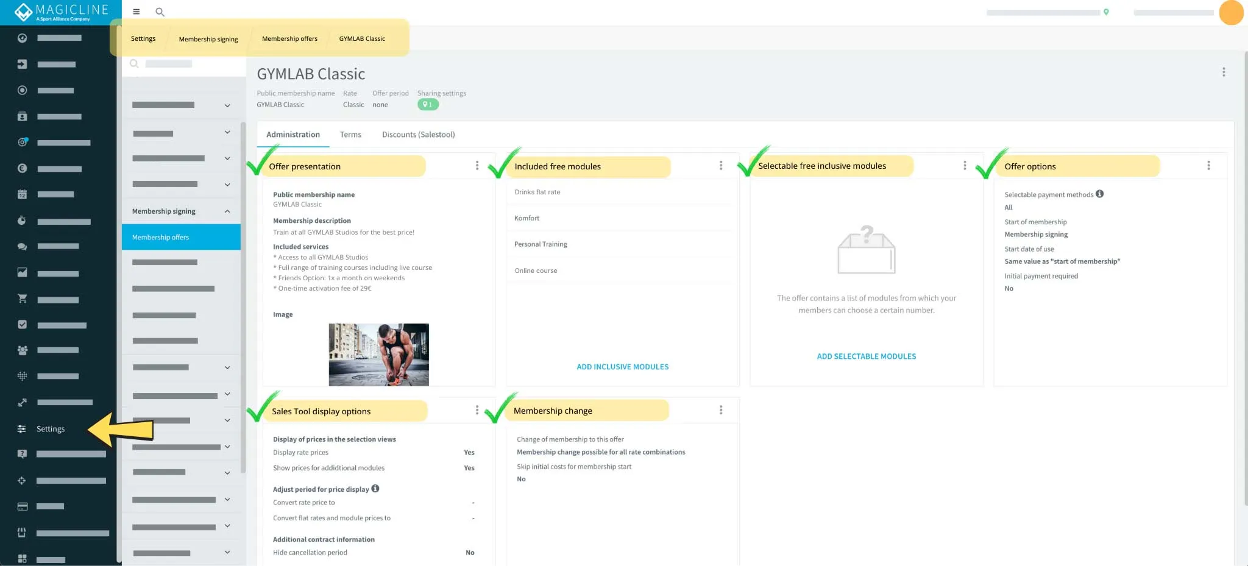The image size is (1248, 566).
Task: Open the people group icon in sidebar
Action: (22, 350)
